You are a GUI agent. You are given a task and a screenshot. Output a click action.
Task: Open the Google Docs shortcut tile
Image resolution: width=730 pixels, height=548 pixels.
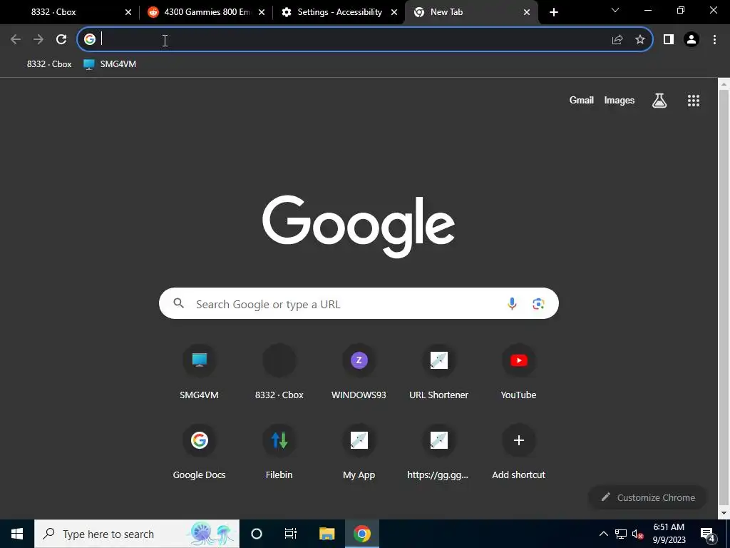click(x=200, y=452)
